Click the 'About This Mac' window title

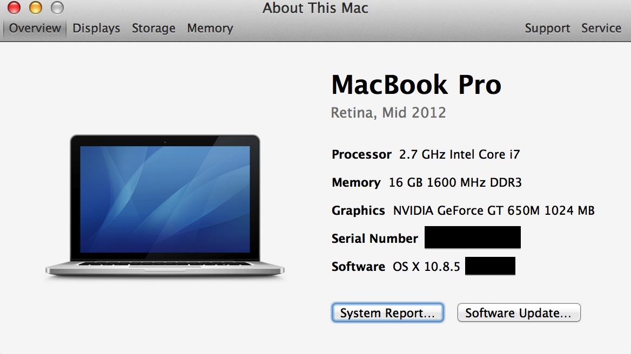click(315, 8)
